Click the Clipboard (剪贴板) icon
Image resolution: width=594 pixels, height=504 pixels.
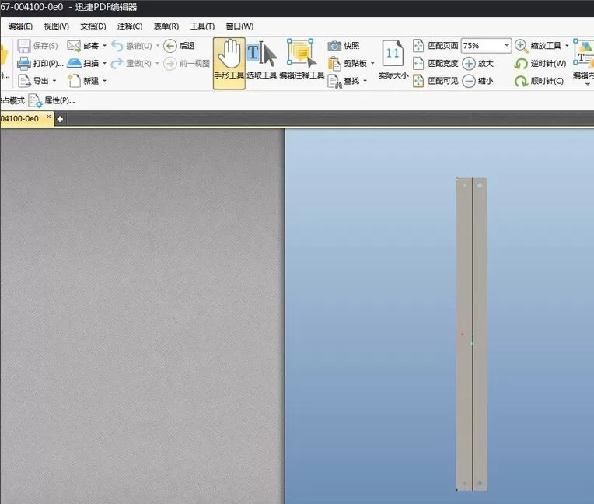click(334, 63)
